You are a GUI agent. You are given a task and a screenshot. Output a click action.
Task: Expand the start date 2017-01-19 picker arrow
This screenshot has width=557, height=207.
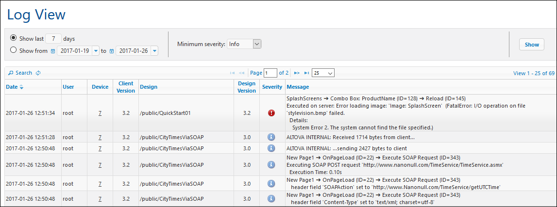coord(96,50)
